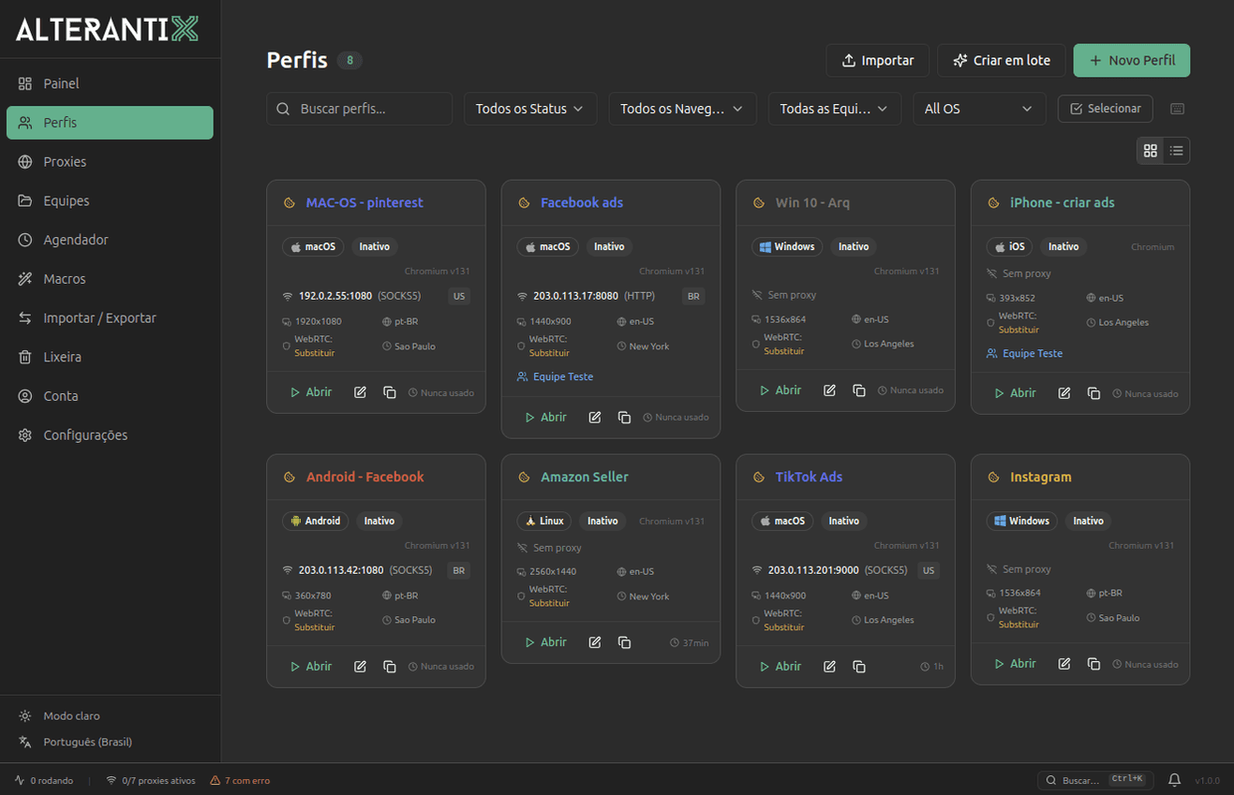
Task: Click Abrir on Android - Facebook card
Action: click(x=311, y=666)
